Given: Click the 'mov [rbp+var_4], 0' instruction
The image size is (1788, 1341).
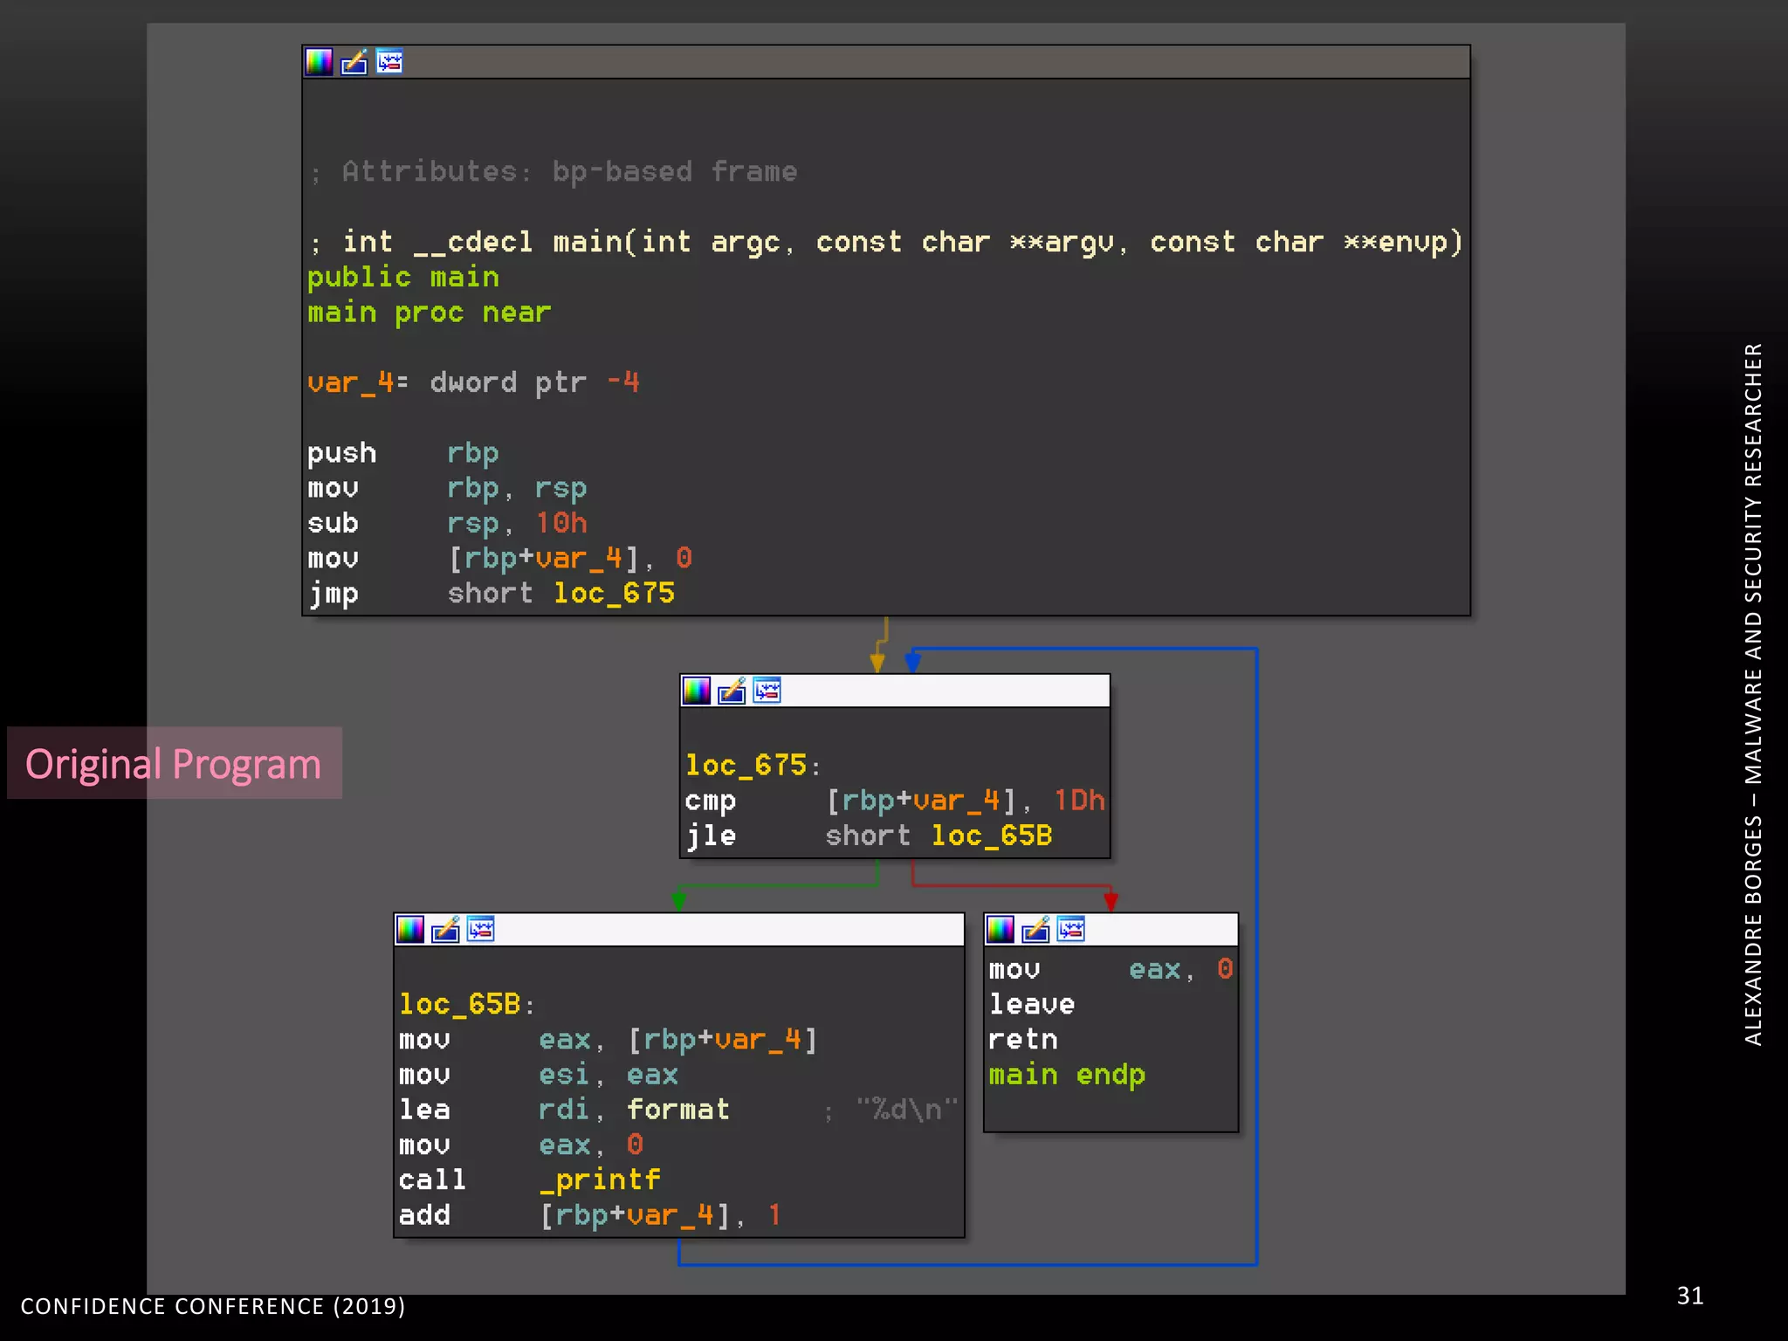Looking at the screenshot, I should coord(500,558).
